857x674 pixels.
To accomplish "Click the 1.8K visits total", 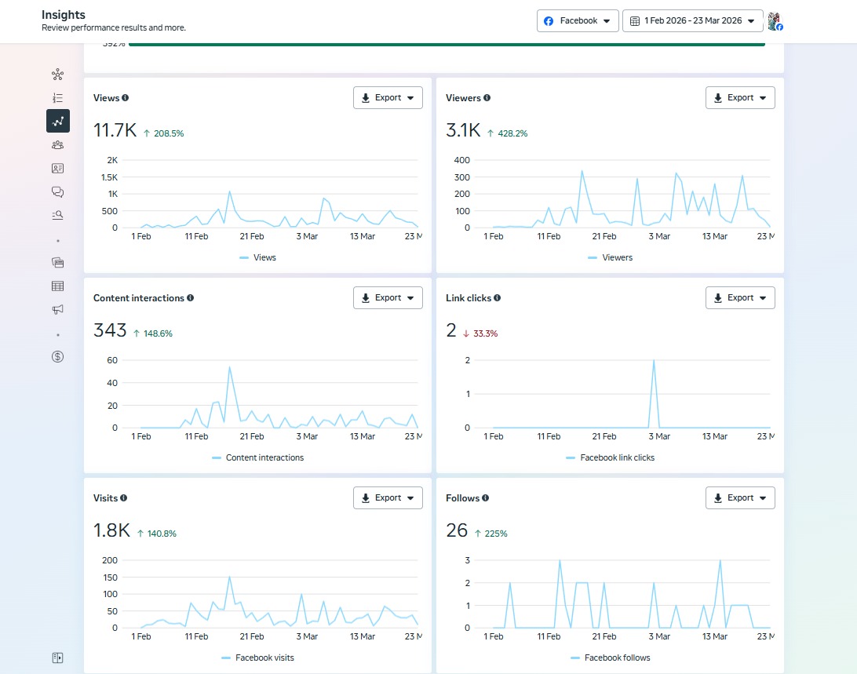I will [111, 530].
